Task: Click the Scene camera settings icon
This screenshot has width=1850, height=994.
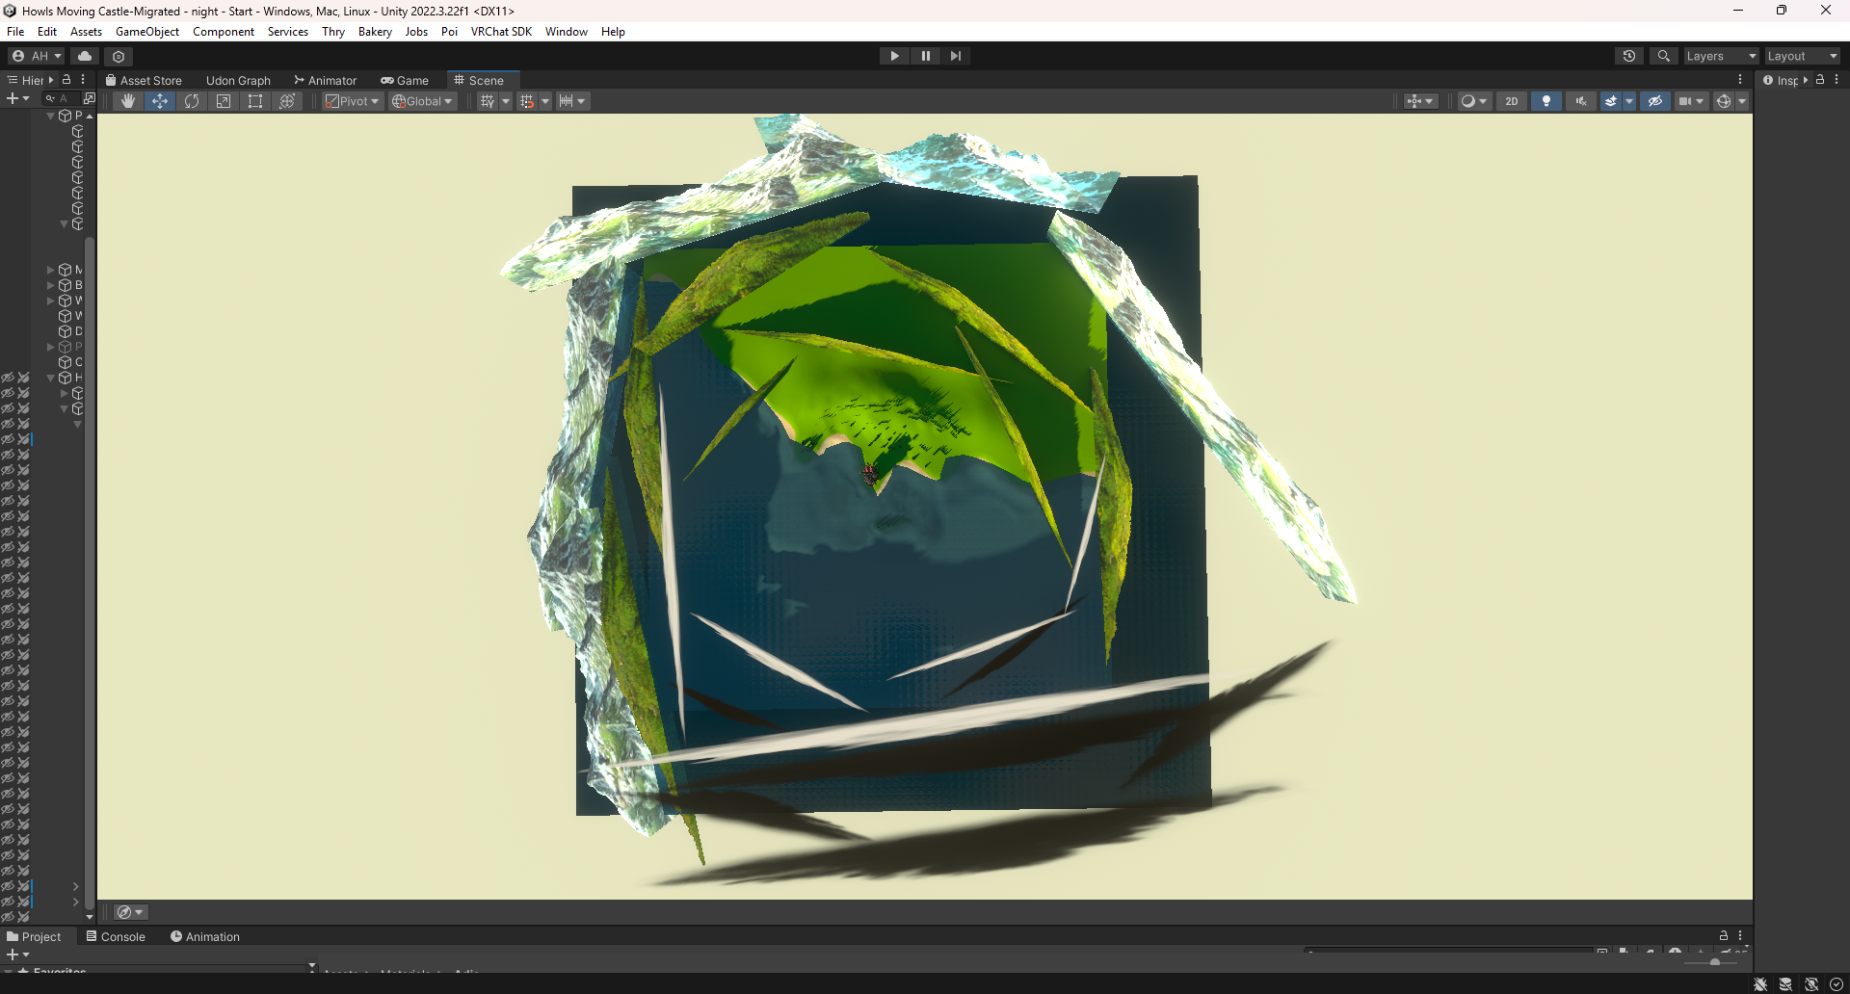Action: [1689, 101]
